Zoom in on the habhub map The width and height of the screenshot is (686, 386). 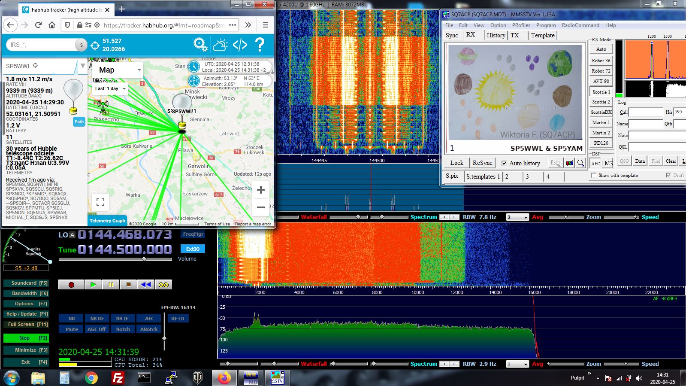point(260,189)
